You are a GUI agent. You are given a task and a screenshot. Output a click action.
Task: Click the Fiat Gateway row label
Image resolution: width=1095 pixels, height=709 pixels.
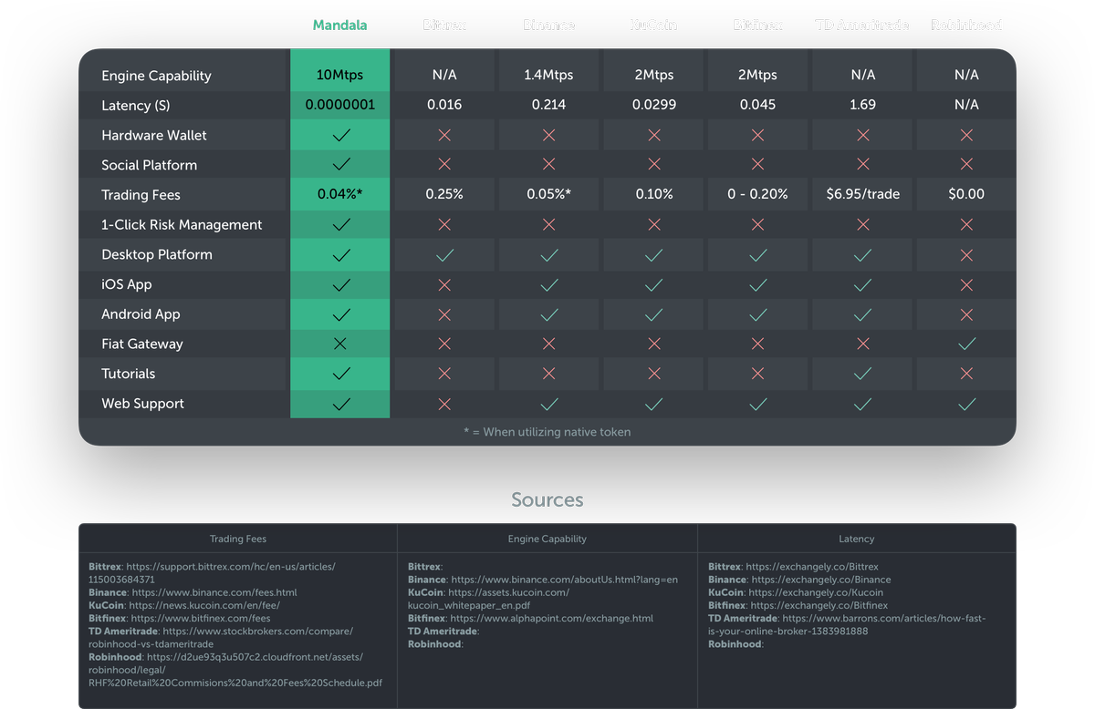[142, 344]
